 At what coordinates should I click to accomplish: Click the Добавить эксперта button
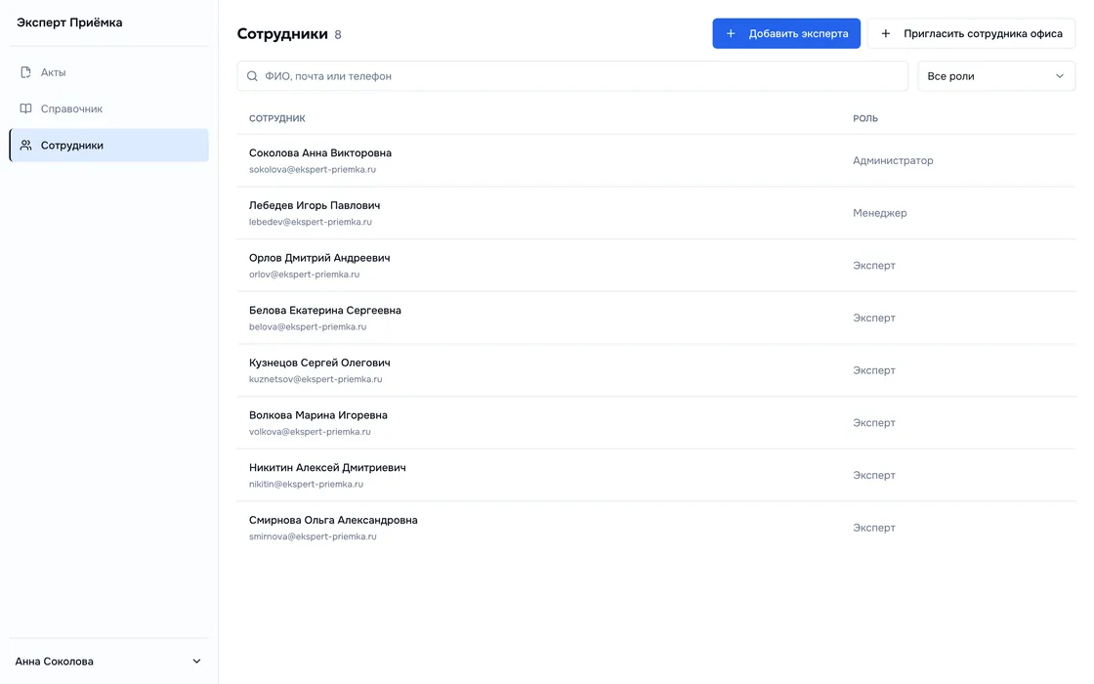click(x=786, y=33)
